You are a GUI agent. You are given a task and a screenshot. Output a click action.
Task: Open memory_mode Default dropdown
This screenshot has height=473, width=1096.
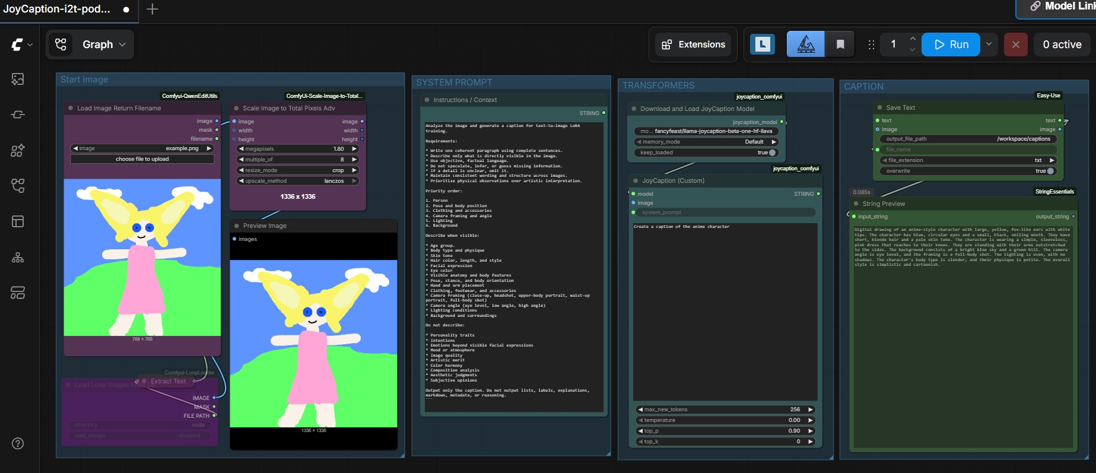click(707, 142)
